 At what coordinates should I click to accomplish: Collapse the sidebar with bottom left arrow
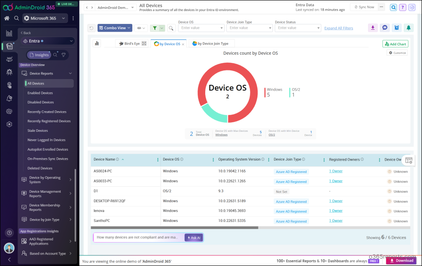(9, 259)
